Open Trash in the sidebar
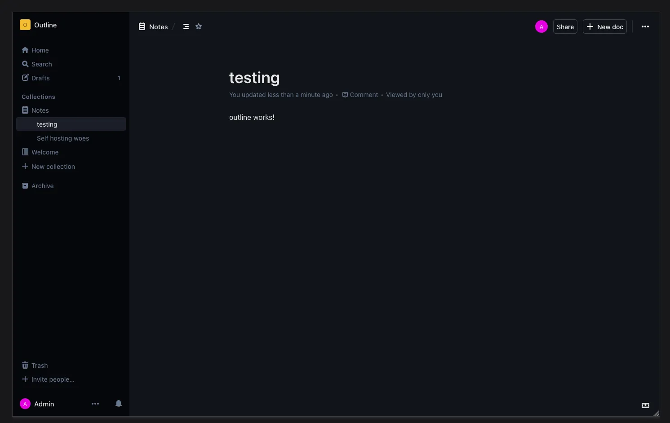The width and height of the screenshot is (670, 423). click(x=71, y=366)
